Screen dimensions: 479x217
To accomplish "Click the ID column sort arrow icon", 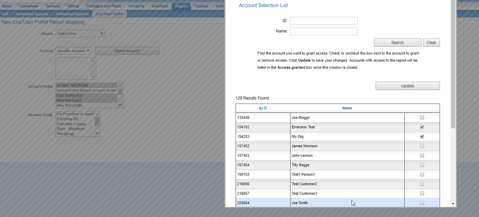I will click(x=265, y=108).
